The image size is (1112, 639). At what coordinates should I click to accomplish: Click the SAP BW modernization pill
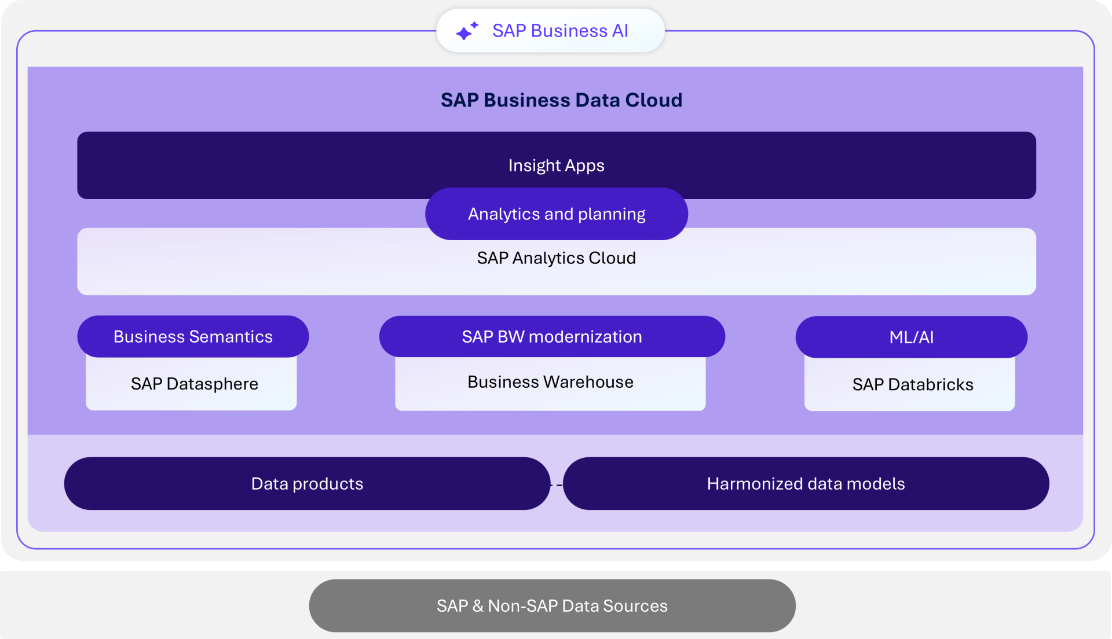(551, 336)
